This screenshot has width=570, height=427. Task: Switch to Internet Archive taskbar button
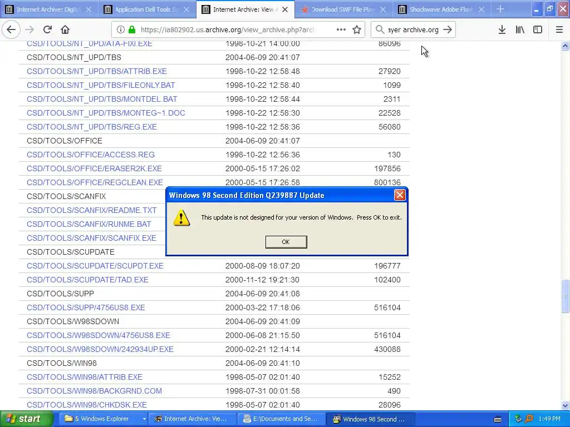tap(193, 419)
